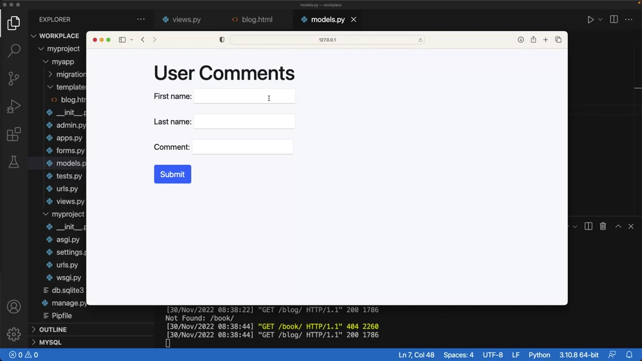
Task: Open the Source Control view
Action: click(14, 78)
